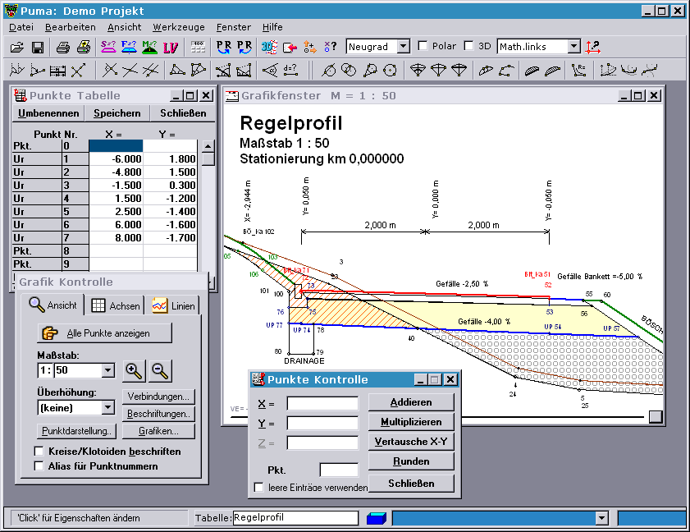
Task: Click the sheet icon with red left arrow
Action: (x=290, y=47)
